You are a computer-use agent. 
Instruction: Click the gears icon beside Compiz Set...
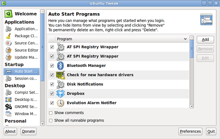pyautogui.click(x=8, y=92)
